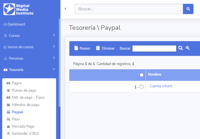Go to Planes de pago submenu item
This screenshot has height=139, width=200.
[24, 90]
